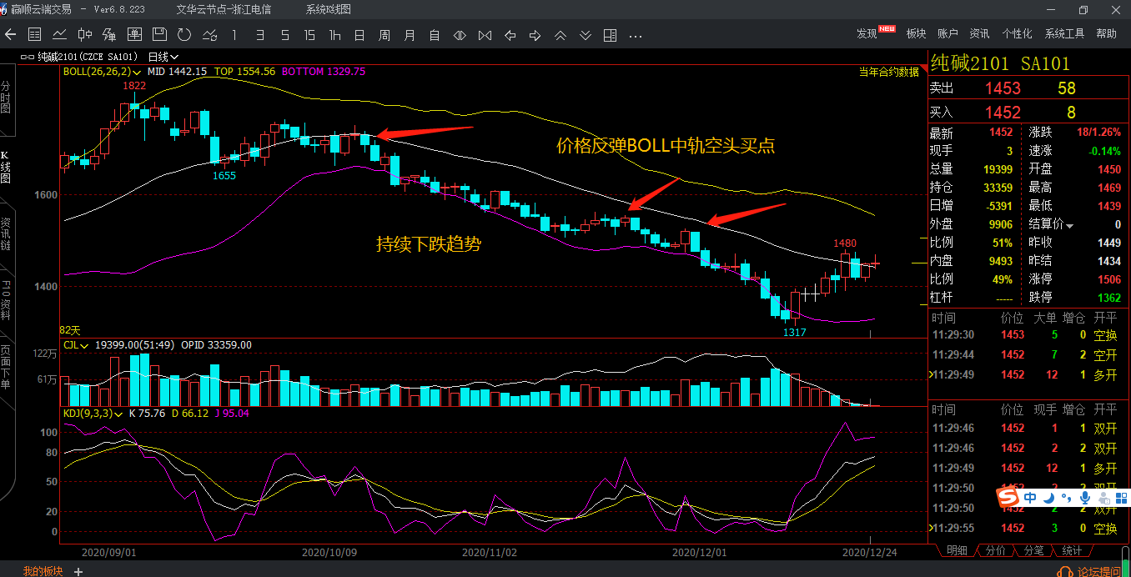Open the line drawing tool icon
Screen dimensions: 1131x577
pyautogui.click(x=209, y=35)
